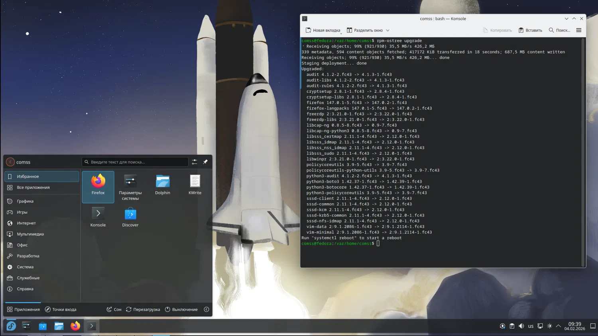Open the Офис category
Viewport: 598px width, 336px height.
[42, 245]
